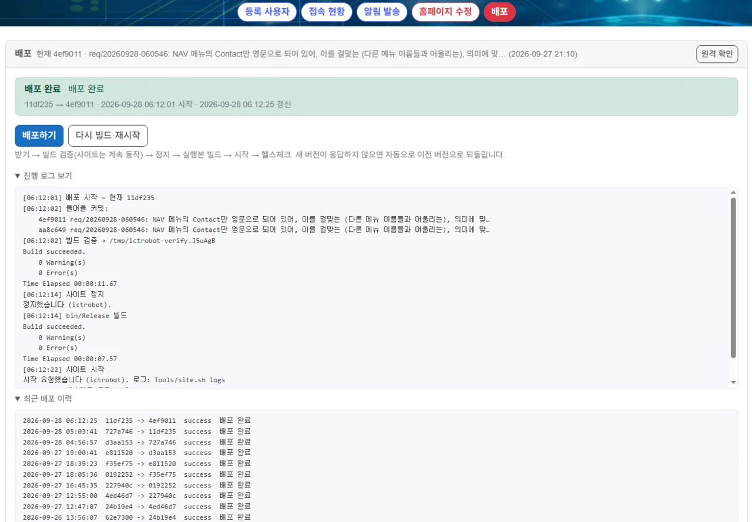Click the history row 4ed46d7 -> 227940c

pyautogui.click(x=137, y=496)
